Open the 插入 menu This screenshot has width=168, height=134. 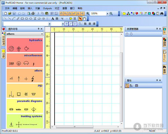[30, 8]
